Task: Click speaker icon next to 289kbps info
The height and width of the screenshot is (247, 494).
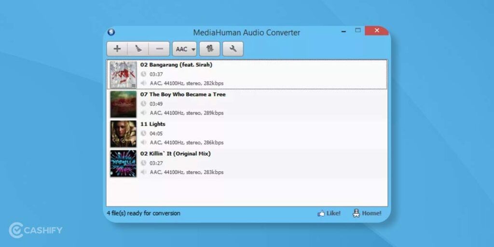Action: [x=144, y=113]
